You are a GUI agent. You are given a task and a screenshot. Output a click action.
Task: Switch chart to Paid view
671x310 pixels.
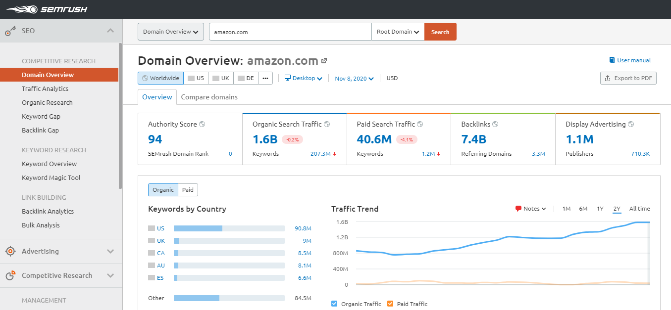(188, 190)
